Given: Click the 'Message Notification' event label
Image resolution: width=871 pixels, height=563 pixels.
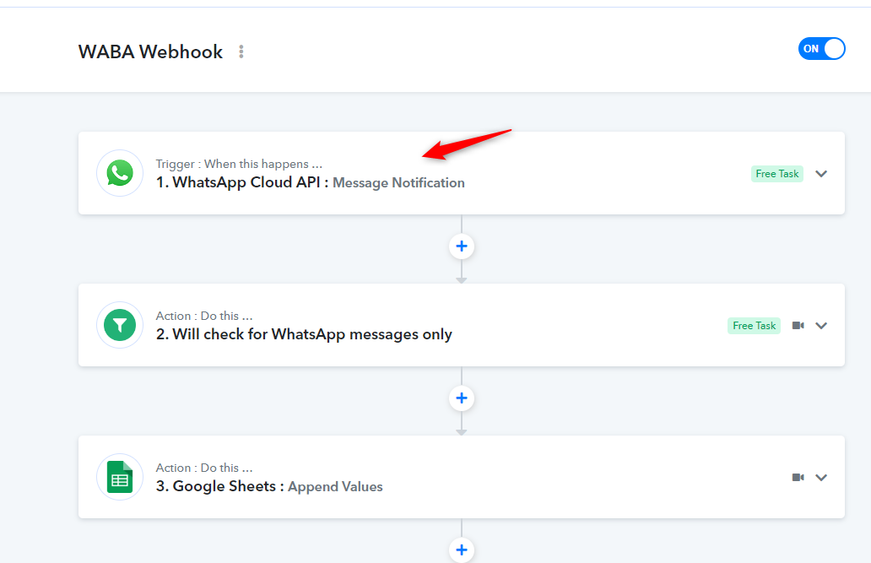Looking at the screenshot, I should [x=398, y=183].
